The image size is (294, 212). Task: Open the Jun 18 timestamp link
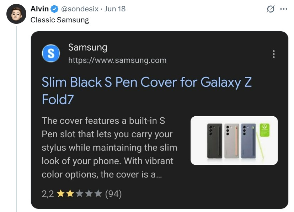point(115,9)
